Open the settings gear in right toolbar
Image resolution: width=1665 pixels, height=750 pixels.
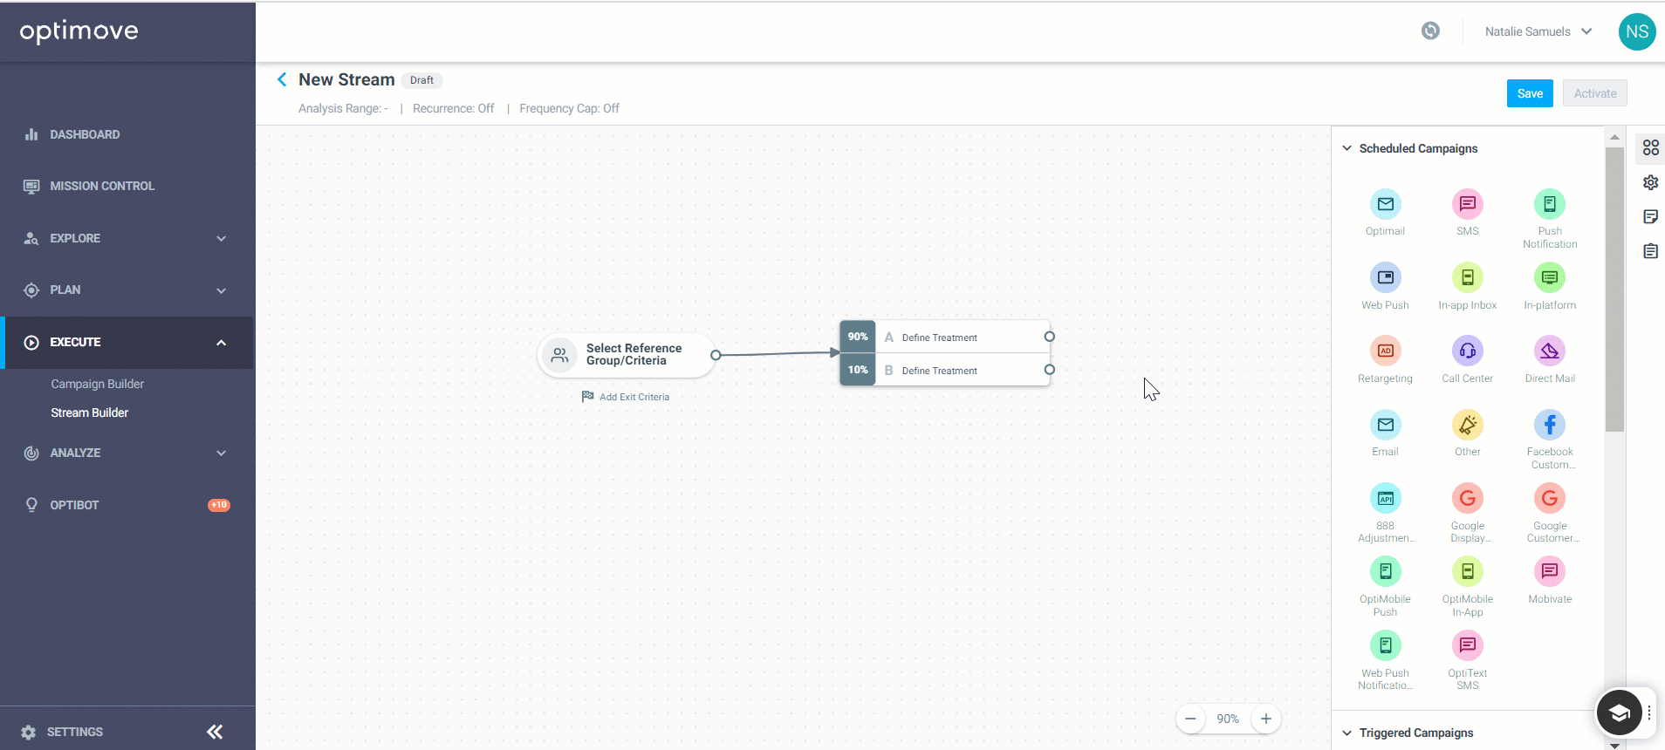[1650, 182]
